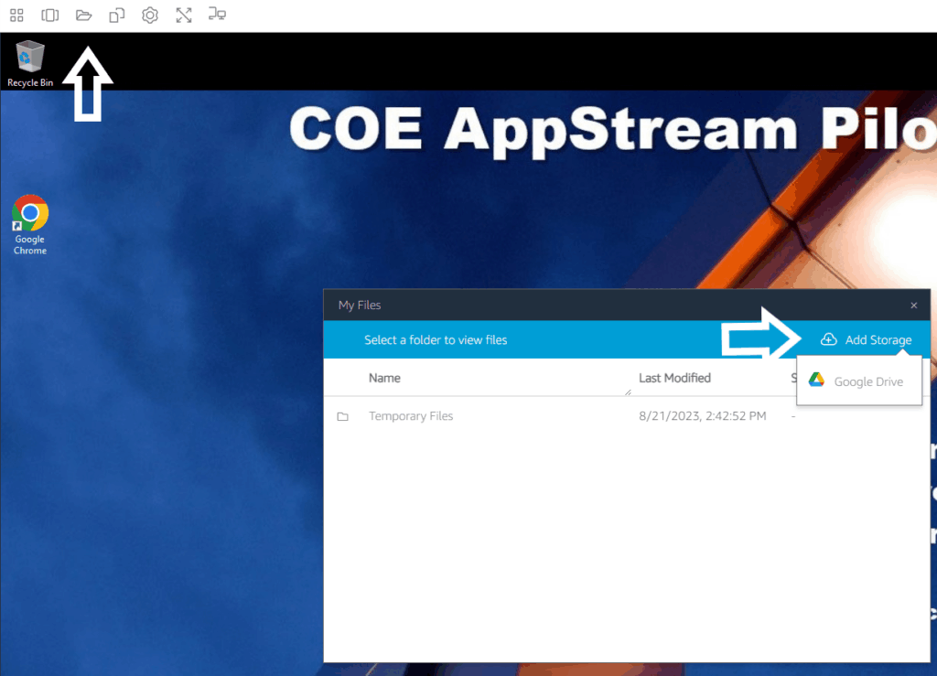Sort by the Name column header
This screenshot has width=937, height=676.
384,378
